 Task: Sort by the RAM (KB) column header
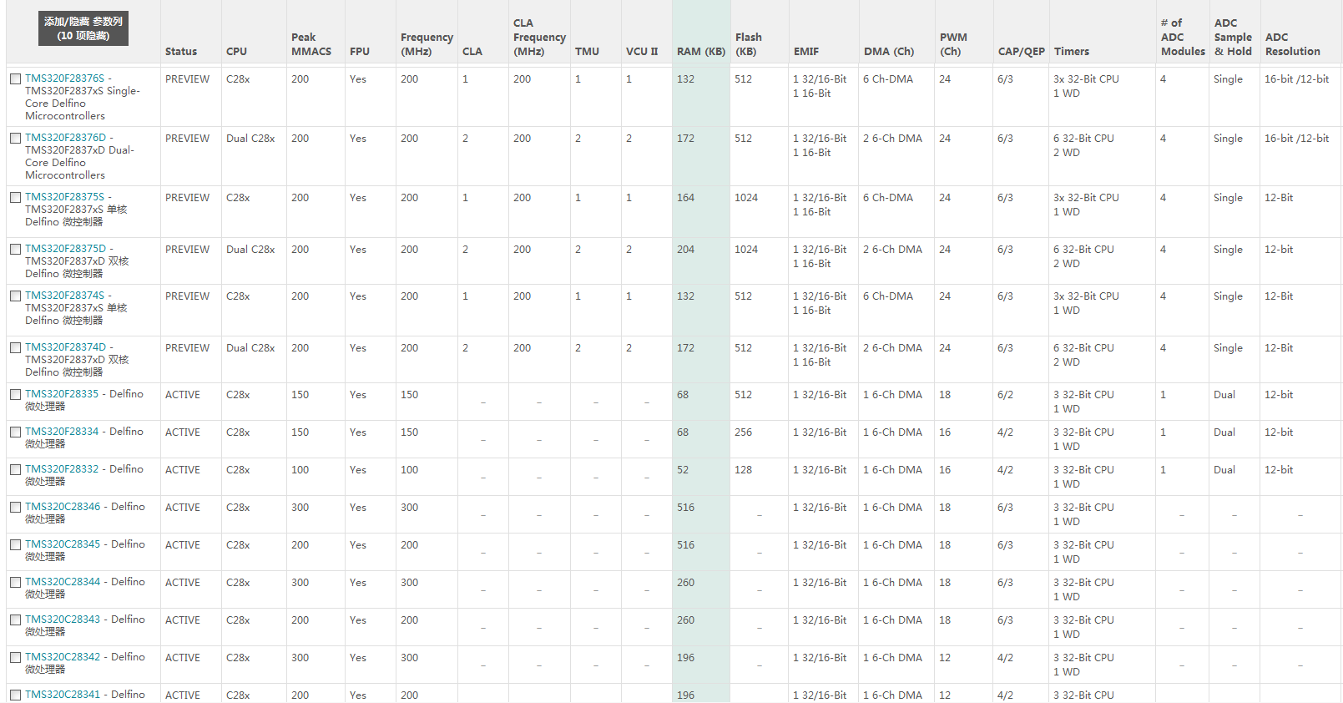[700, 52]
